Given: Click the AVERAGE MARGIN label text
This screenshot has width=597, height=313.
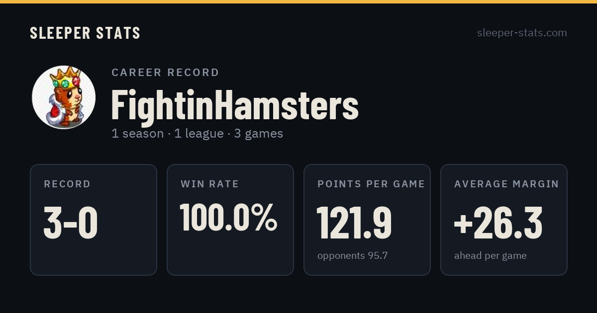Looking at the screenshot, I should pos(506,184).
